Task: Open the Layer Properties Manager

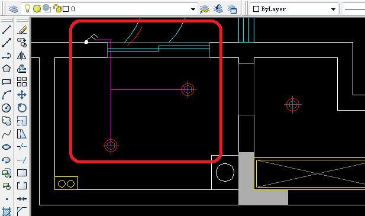Action: click(x=14, y=9)
